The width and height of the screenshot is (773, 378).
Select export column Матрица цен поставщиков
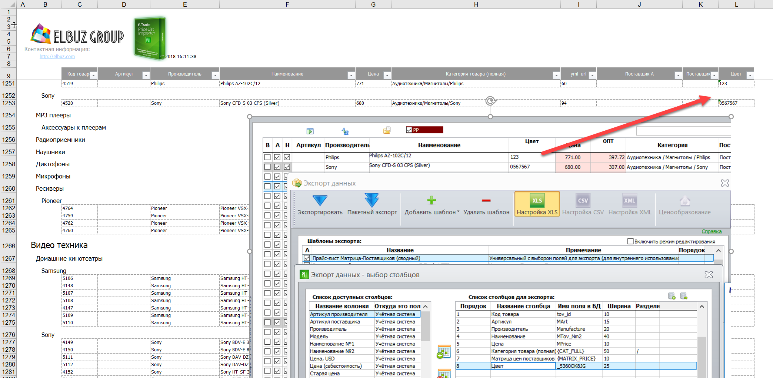coord(576,358)
